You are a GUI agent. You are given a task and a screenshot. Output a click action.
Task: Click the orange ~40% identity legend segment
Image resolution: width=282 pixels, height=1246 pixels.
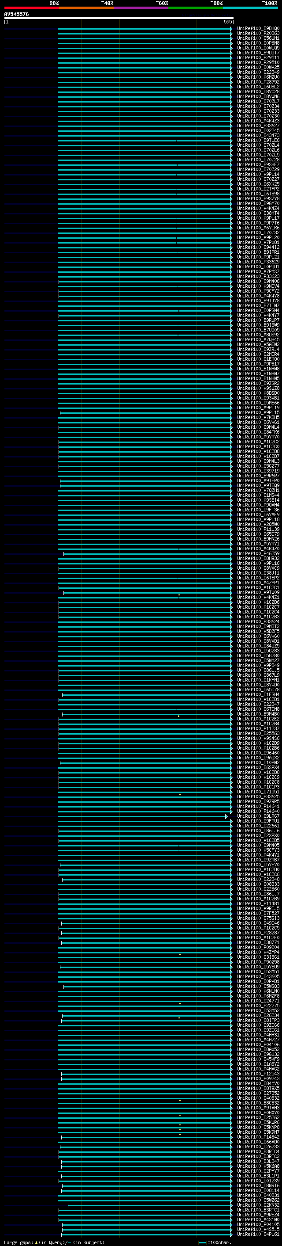86,8
